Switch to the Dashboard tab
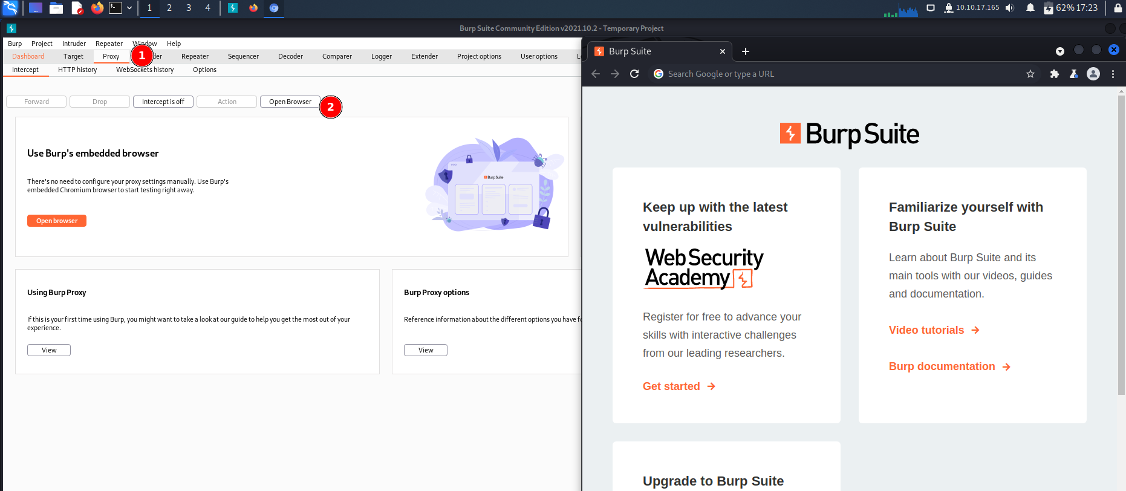Image resolution: width=1126 pixels, height=491 pixels. pyautogui.click(x=28, y=56)
